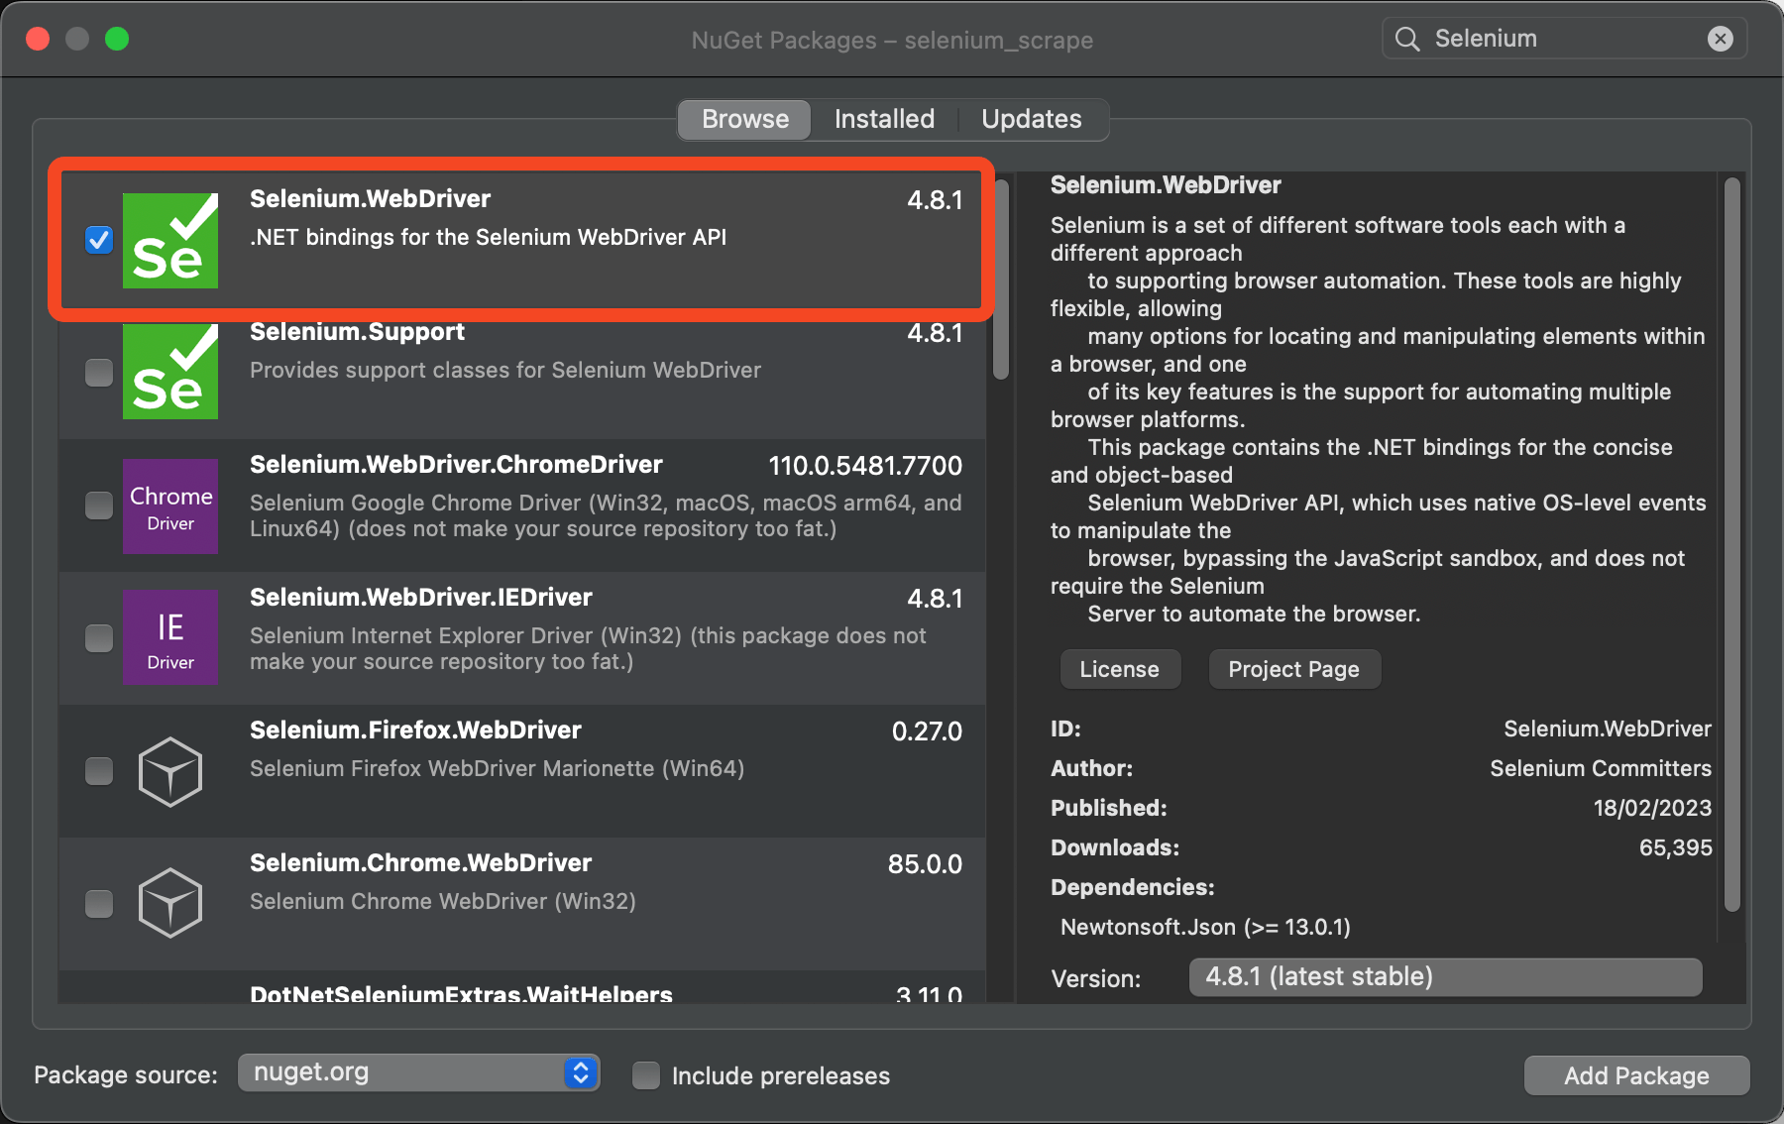Image resolution: width=1784 pixels, height=1124 pixels.
Task: Click the Selenium.Firefox.WebDriver cube icon
Action: (x=170, y=771)
